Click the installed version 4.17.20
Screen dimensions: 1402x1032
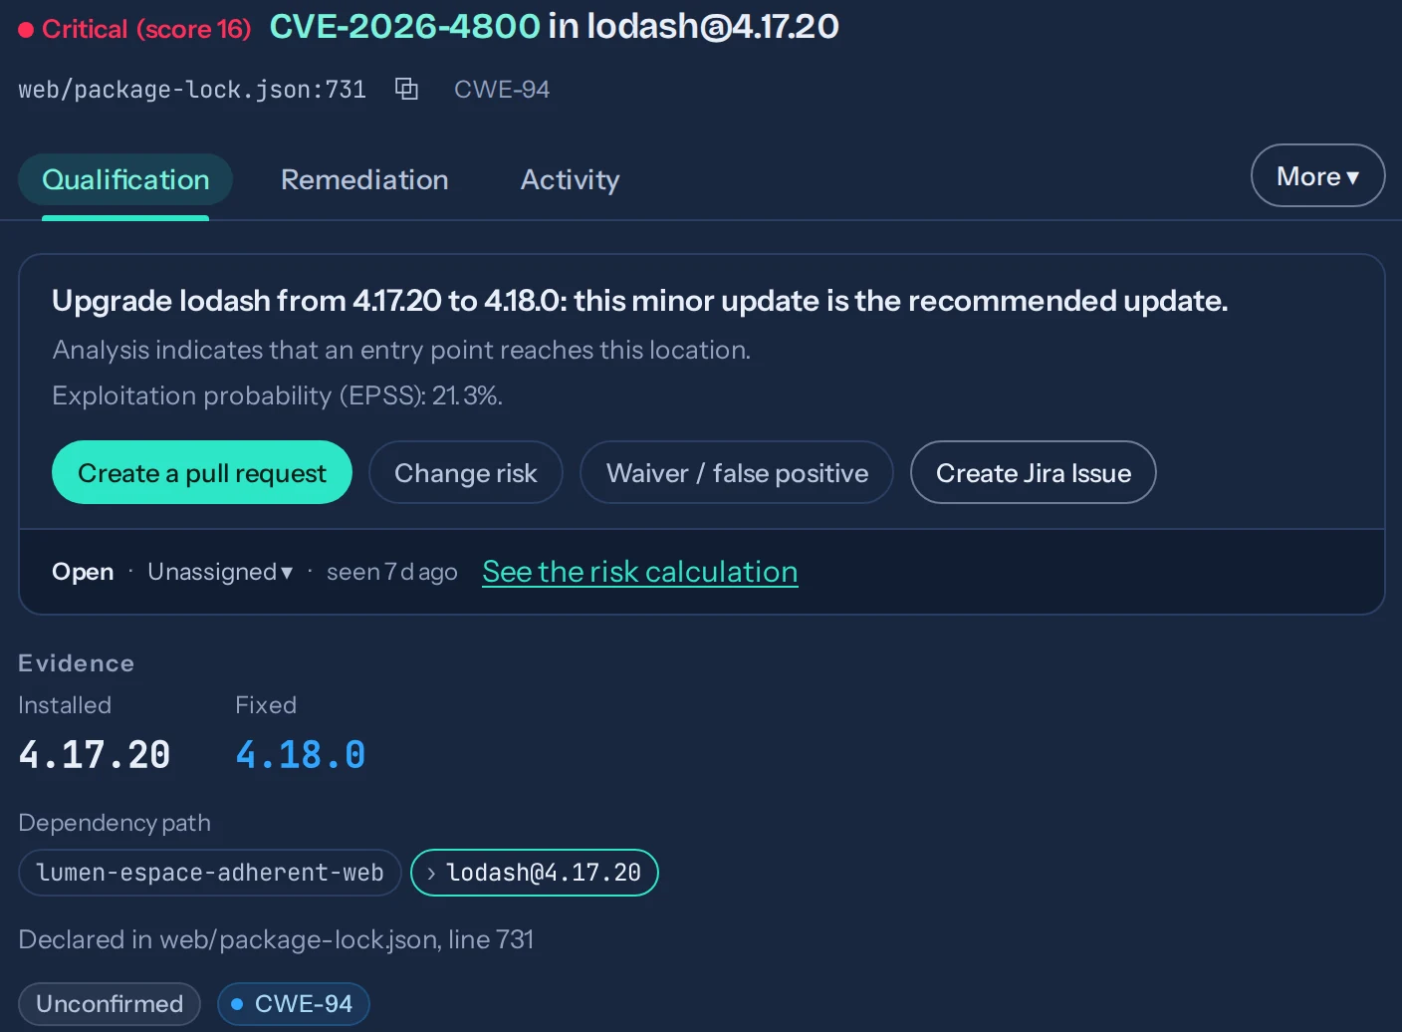click(x=95, y=754)
